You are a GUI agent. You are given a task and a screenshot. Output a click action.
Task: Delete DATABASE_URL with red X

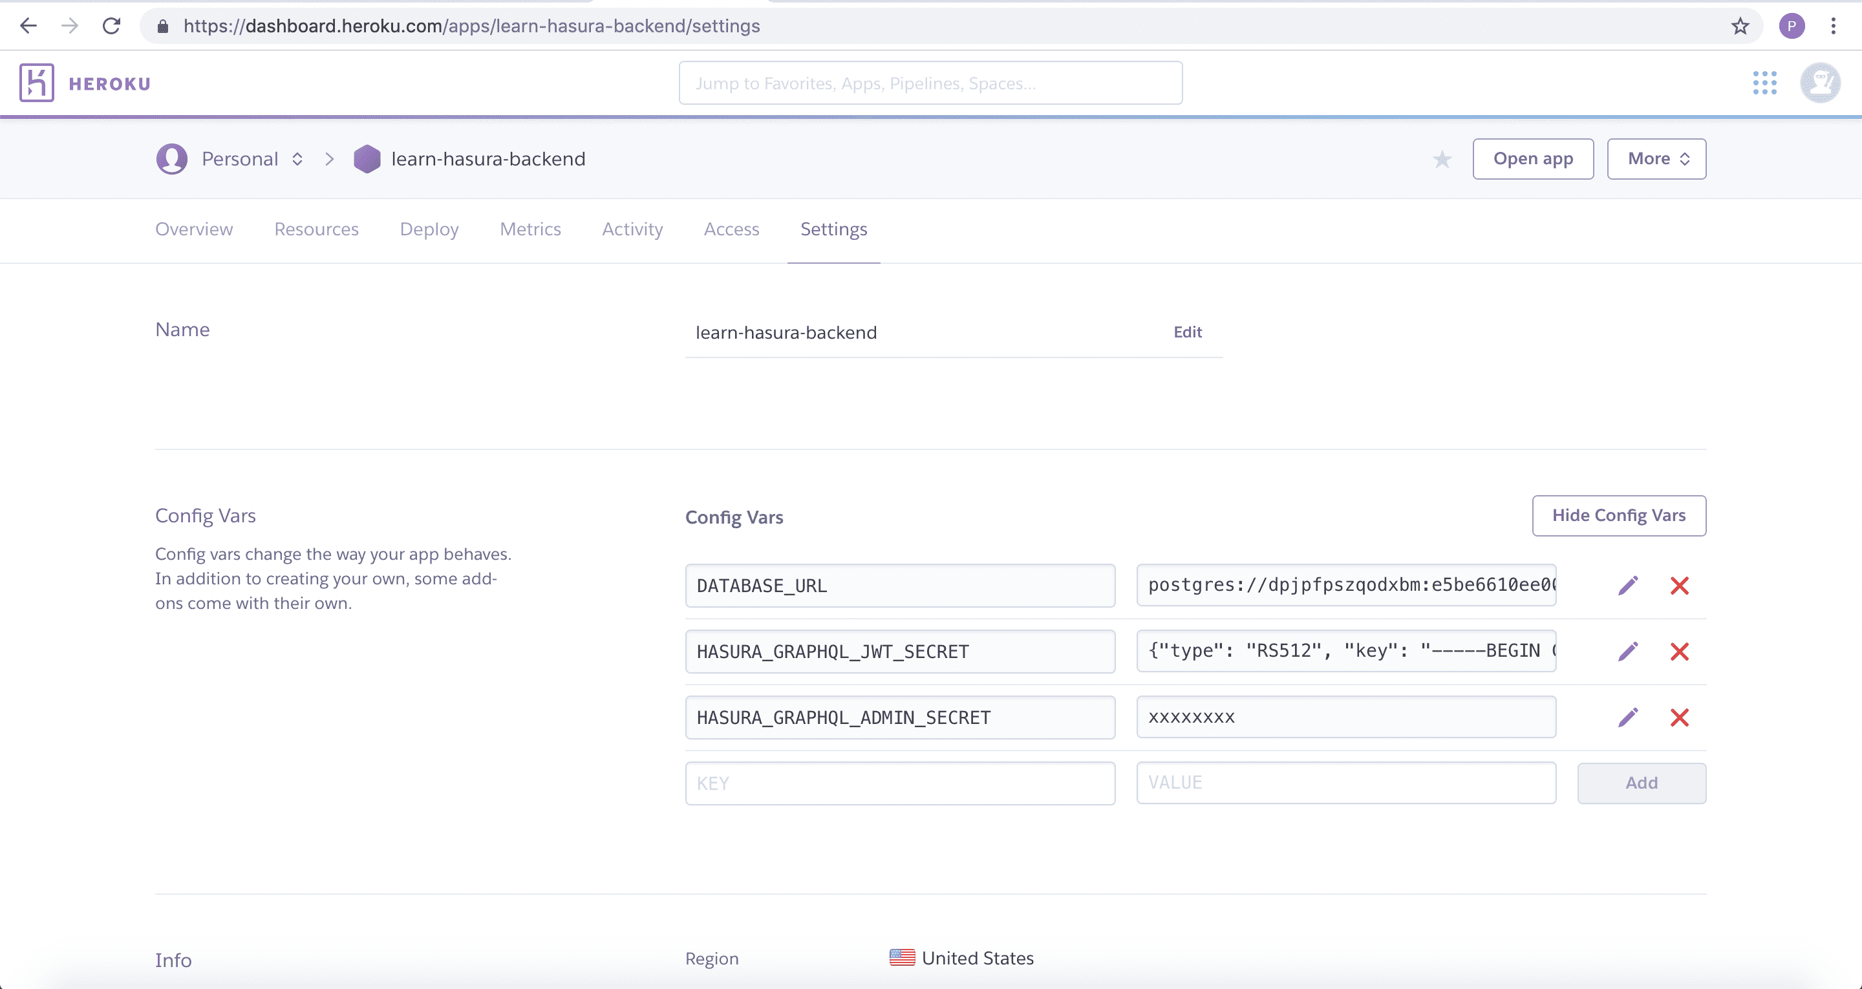[x=1679, y=585]
